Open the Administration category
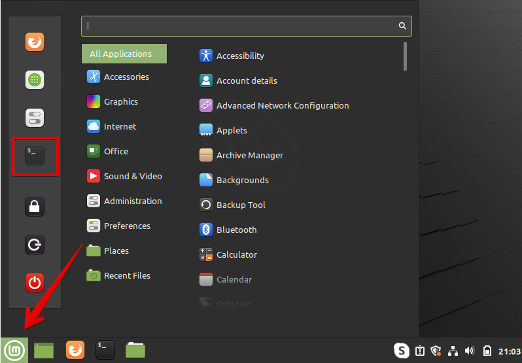The width and height of the screenshot is (522, 363). pos(132,201)
